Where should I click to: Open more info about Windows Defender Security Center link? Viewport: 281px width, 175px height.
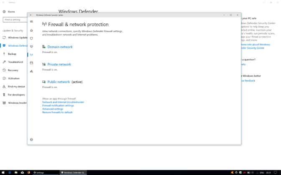point(255,46)
